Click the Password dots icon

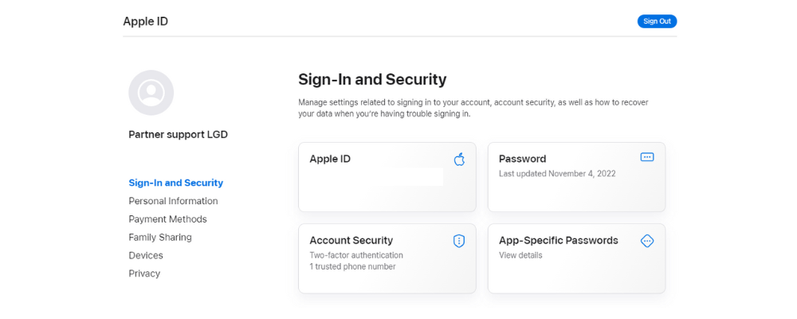tap(647, 157)
